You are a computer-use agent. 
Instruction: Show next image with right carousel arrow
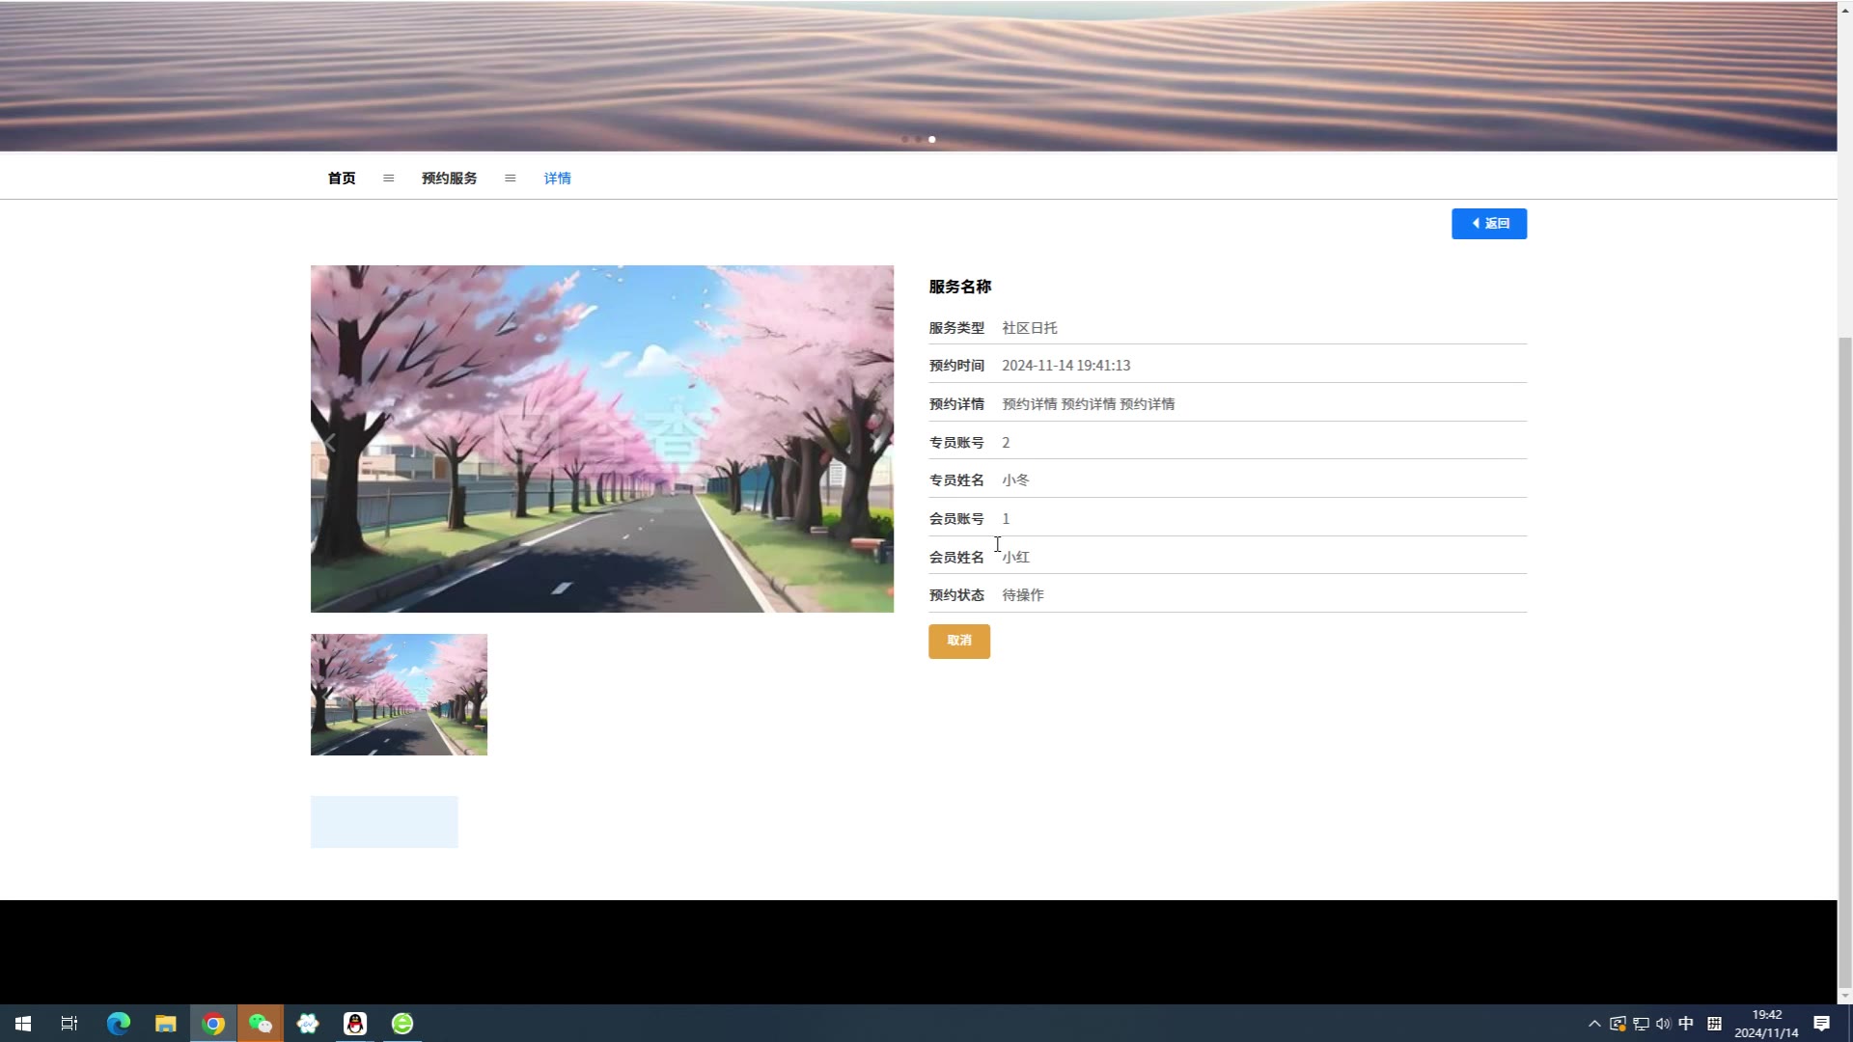click(x=875, y=442)
